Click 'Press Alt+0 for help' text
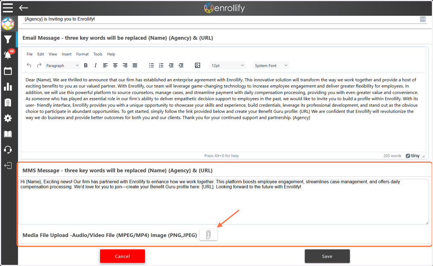Viewport: 433px width, 266px height. click(x=222, y=156)
